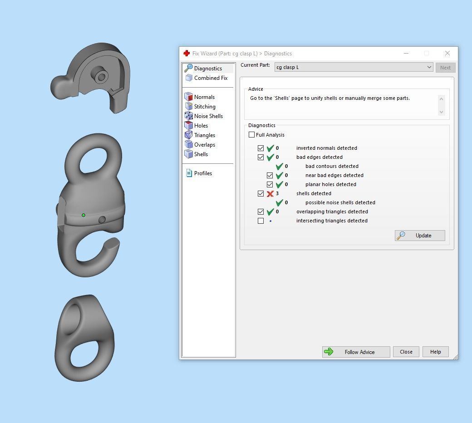Viewport: 472px width, 423px height.
Task: Click the red X icon beside shells detected
Action: 270,194
